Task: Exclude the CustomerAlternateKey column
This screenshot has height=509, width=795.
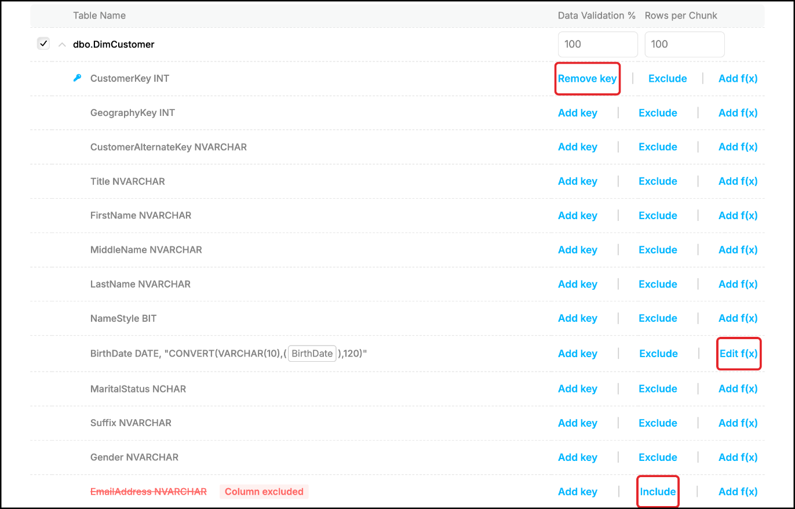Action: 658,147
